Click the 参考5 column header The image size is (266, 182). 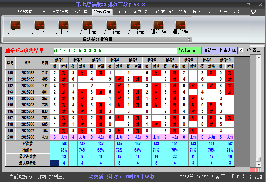tap(133, 60)
